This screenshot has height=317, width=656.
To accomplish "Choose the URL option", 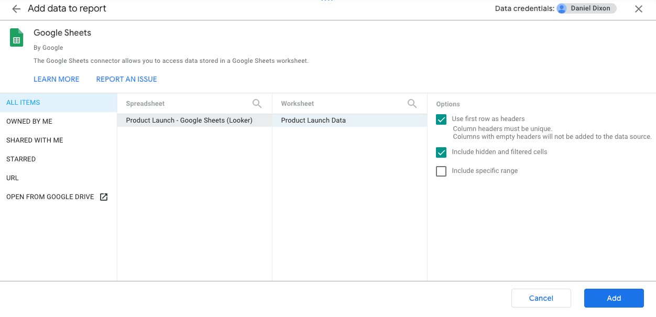I will pos(59,178).
